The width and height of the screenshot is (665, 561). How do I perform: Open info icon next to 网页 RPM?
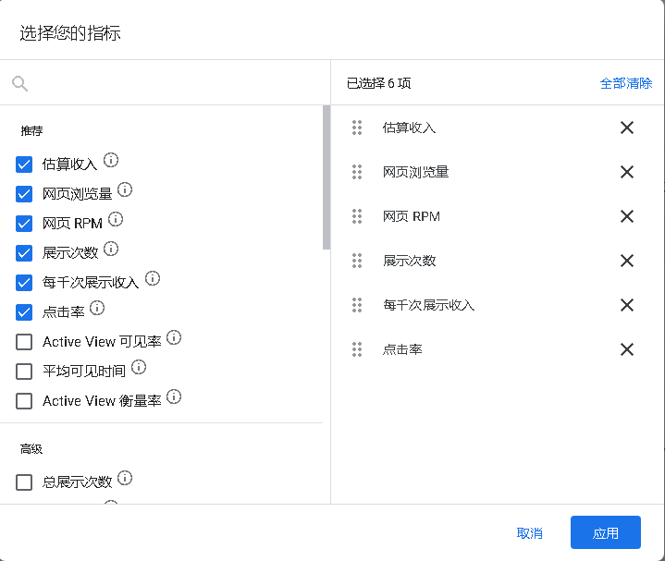pos(116,219)
